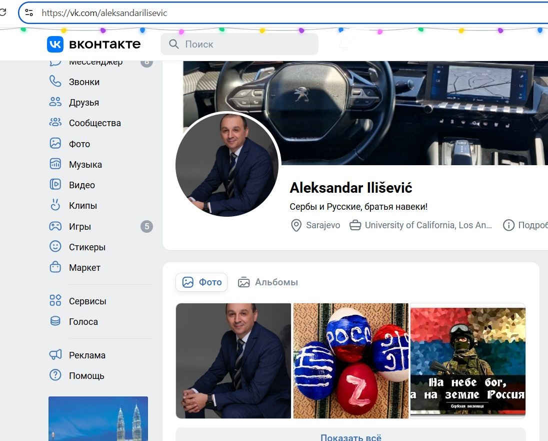Click the Показать всё button
548x441 pixels.
(350, 437)
